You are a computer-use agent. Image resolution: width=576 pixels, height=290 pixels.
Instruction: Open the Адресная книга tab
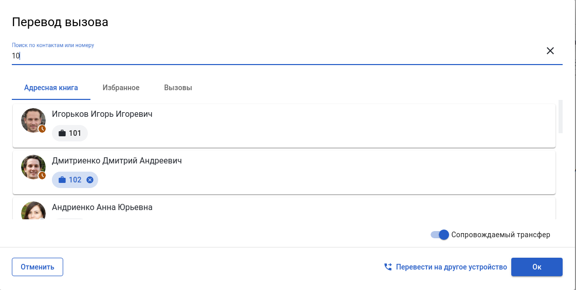pyautogui.click(x=51, y=88)
